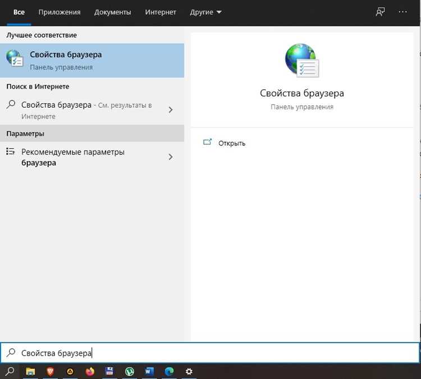This screenshot has height=379, width=421.
Task: Launch Brave browser from taskbar
Action: click(50, 372)
